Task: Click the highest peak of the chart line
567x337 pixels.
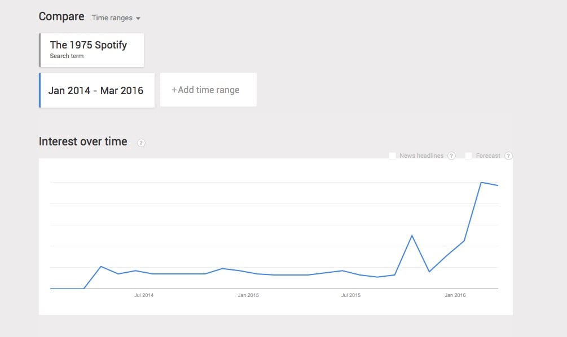Action: (x=481, y=183)
